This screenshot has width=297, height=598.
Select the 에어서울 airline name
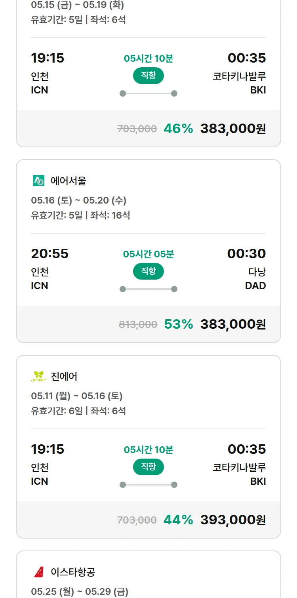tap(68, 181)
